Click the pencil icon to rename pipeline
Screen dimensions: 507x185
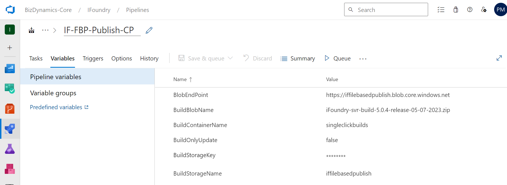point(149,30)
